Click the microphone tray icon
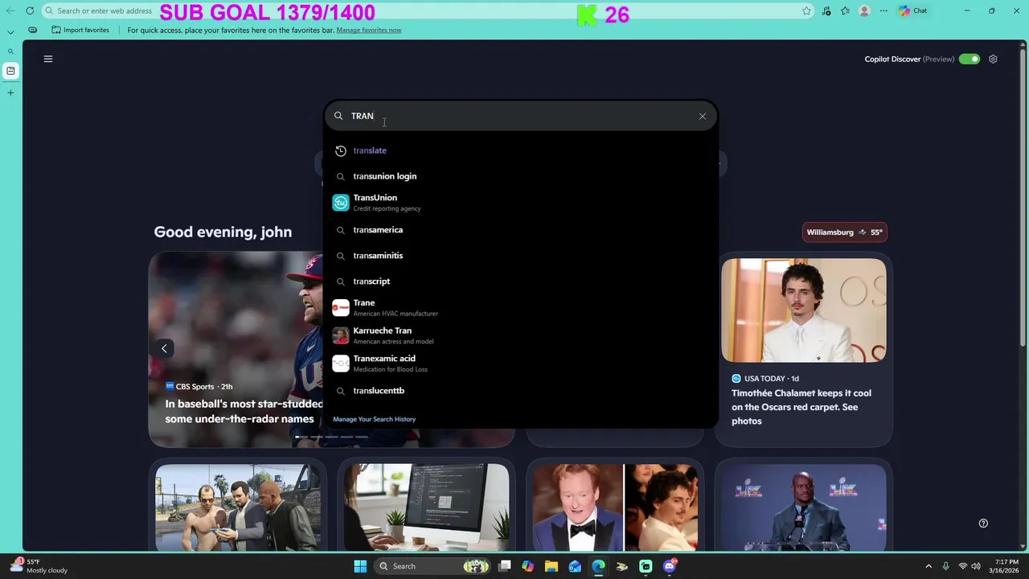The width and height of the screenshot is (1029, 579). (x=945, y=566)
